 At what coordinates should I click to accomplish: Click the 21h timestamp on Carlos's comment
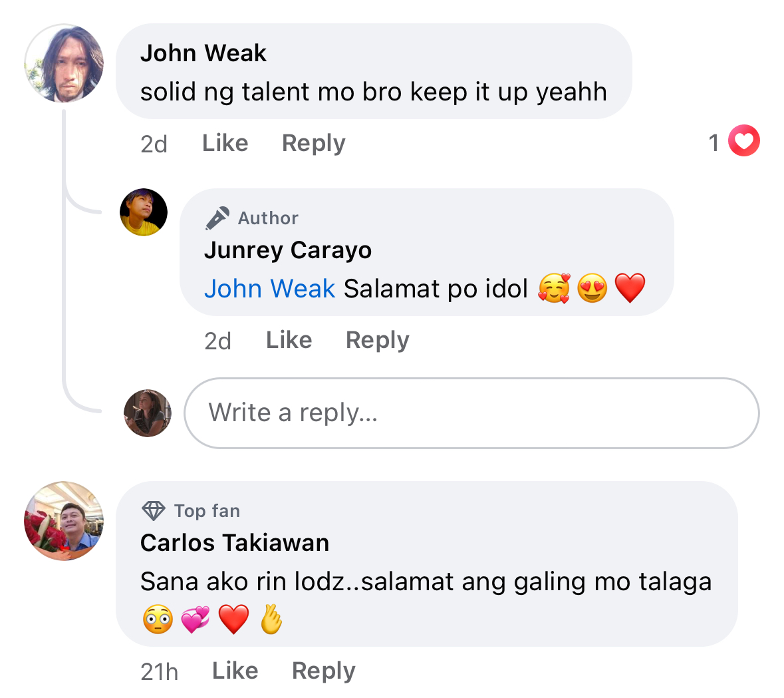[x=159, y=672]
